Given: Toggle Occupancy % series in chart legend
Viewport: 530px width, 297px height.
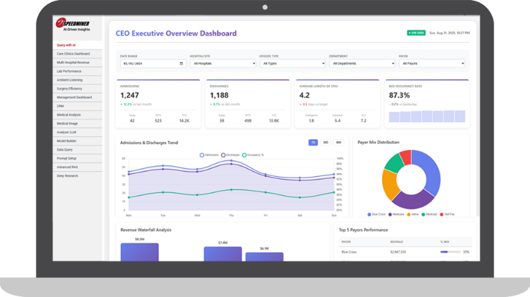Looking at the screenshot, I should coord(245,155).
